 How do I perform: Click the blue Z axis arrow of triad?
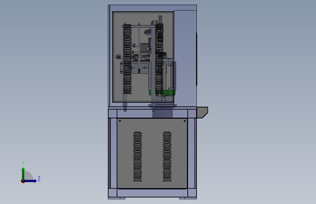30,181
